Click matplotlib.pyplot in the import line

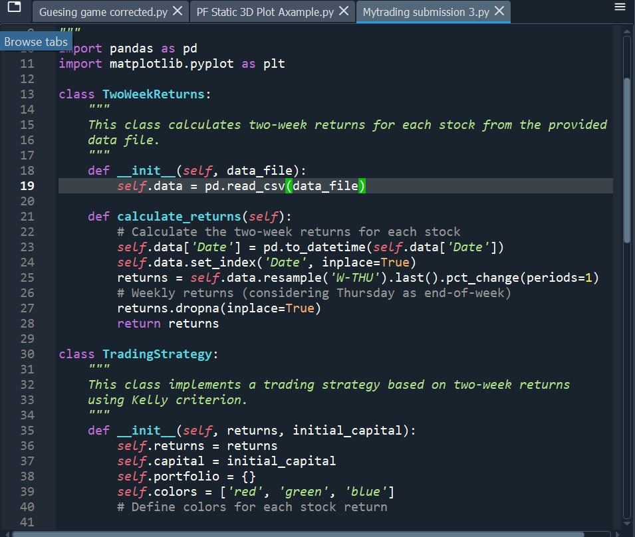(x=172, y=64)
